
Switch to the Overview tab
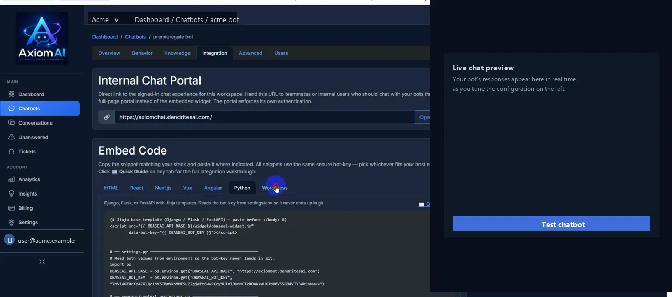(109, 53)
